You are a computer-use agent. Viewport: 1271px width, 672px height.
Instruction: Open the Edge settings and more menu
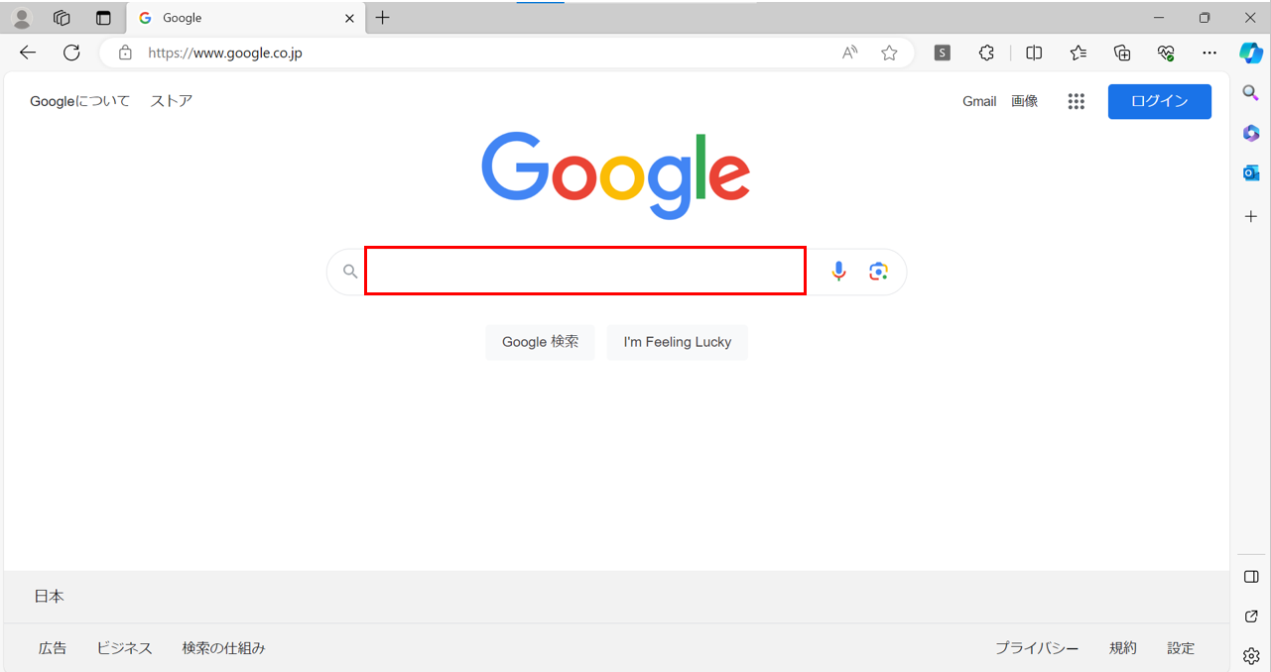[x=1208, y=54]
